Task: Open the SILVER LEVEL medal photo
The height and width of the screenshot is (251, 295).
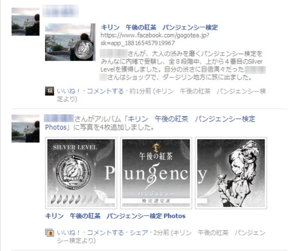Action: [81, 173]
